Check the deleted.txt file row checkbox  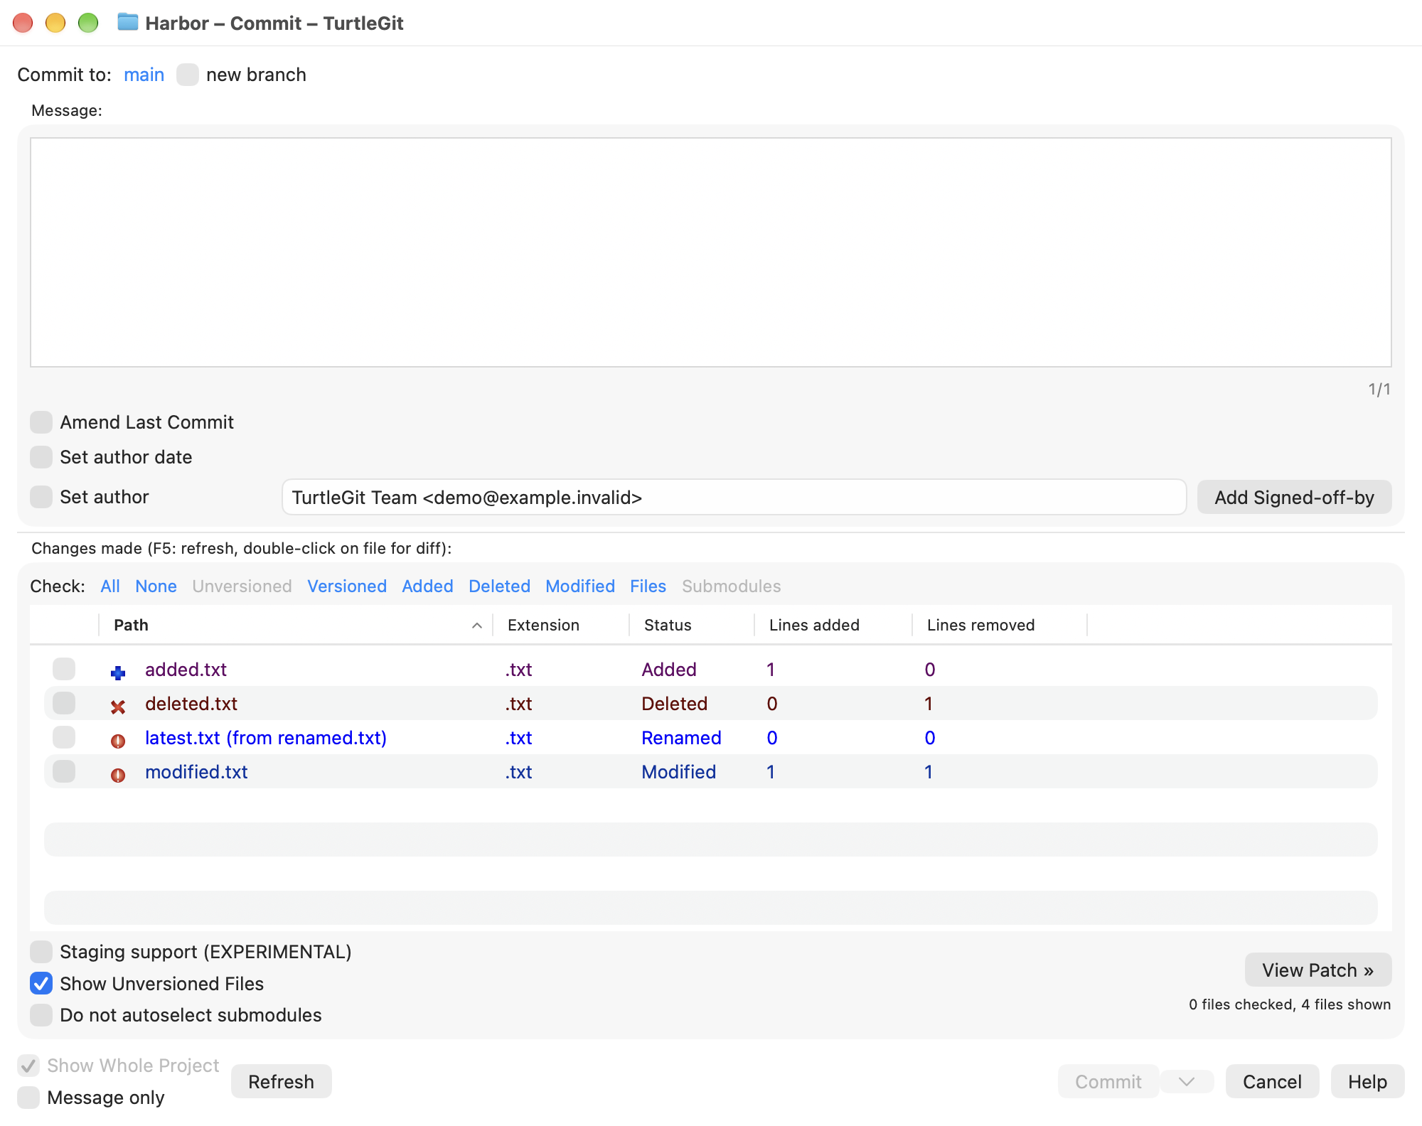[x=64, y=703]
